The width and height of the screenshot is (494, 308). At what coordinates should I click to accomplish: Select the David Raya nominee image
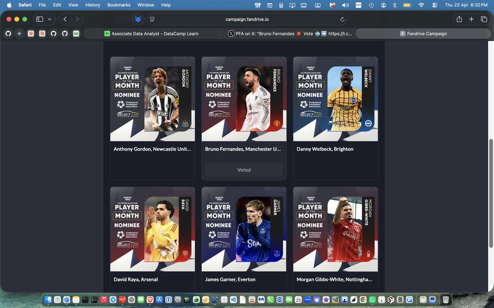click(x=152, y=229)
